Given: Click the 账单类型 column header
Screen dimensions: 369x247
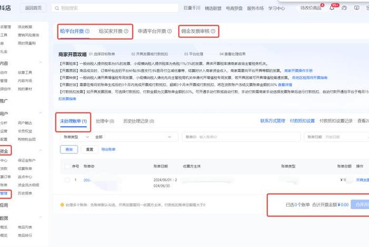Looking at the screenshot, I should pyautogui.click(x=288, y=166).
